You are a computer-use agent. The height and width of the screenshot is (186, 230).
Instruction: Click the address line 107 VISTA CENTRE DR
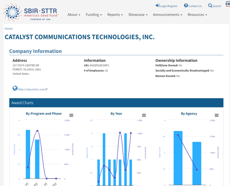(26, 65)
